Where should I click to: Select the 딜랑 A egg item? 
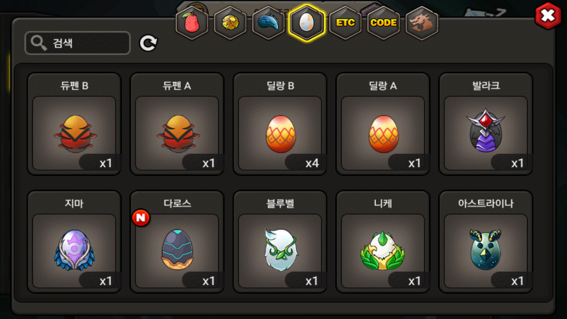(383, 124)
